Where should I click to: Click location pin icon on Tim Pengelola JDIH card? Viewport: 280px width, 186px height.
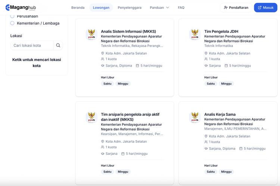pyautogui.click(x=206, y=53)
